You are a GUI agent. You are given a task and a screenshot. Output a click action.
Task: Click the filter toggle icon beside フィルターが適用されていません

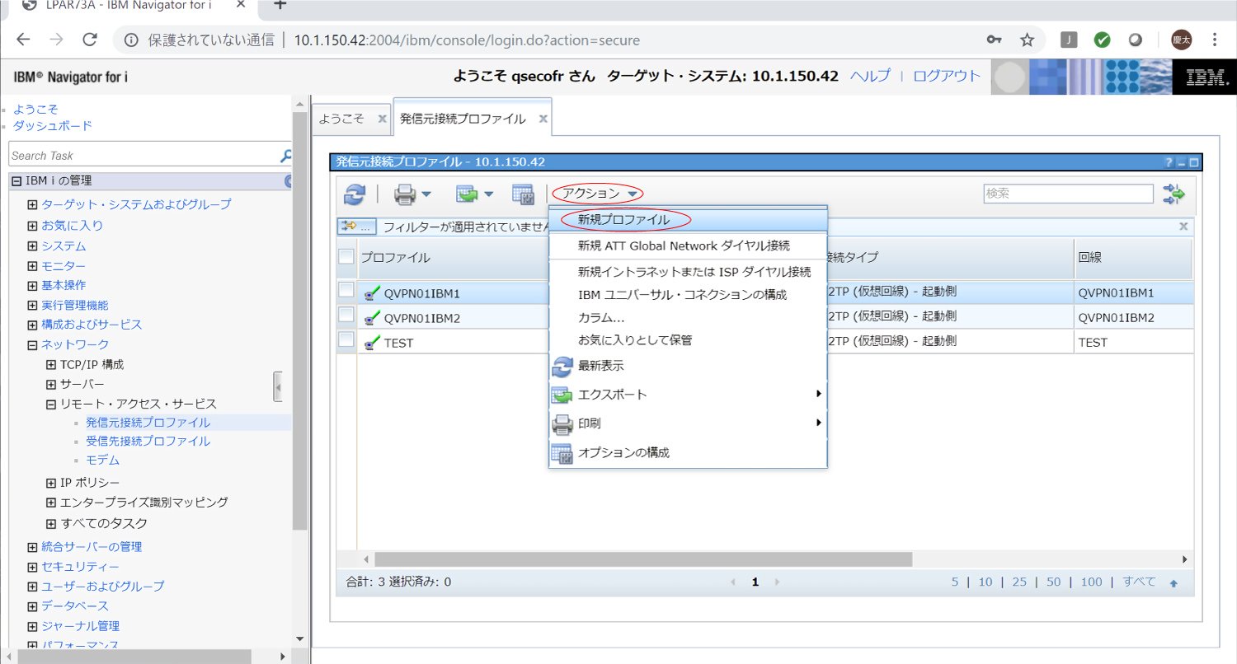click(356, 226)
